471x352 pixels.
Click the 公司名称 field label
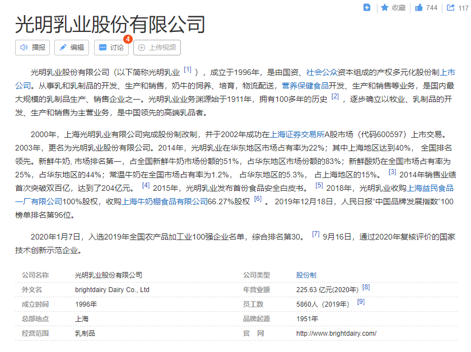pos(35,275)
